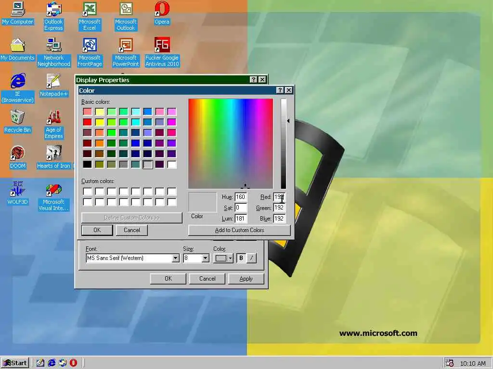Pick the white basic color swatch

tap(172, 164)
